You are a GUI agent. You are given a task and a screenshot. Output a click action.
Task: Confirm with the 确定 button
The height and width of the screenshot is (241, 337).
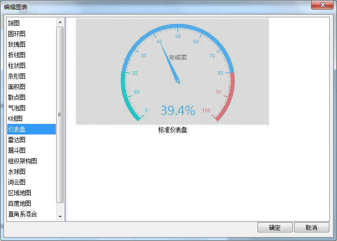(275, 228)
